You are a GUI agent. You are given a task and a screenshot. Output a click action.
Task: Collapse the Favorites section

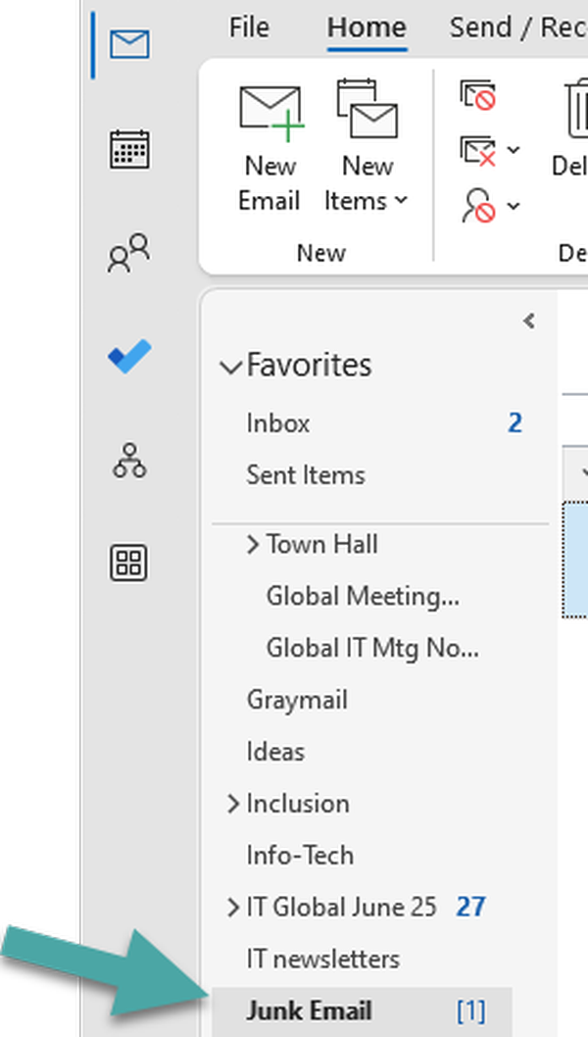(231, 368)
